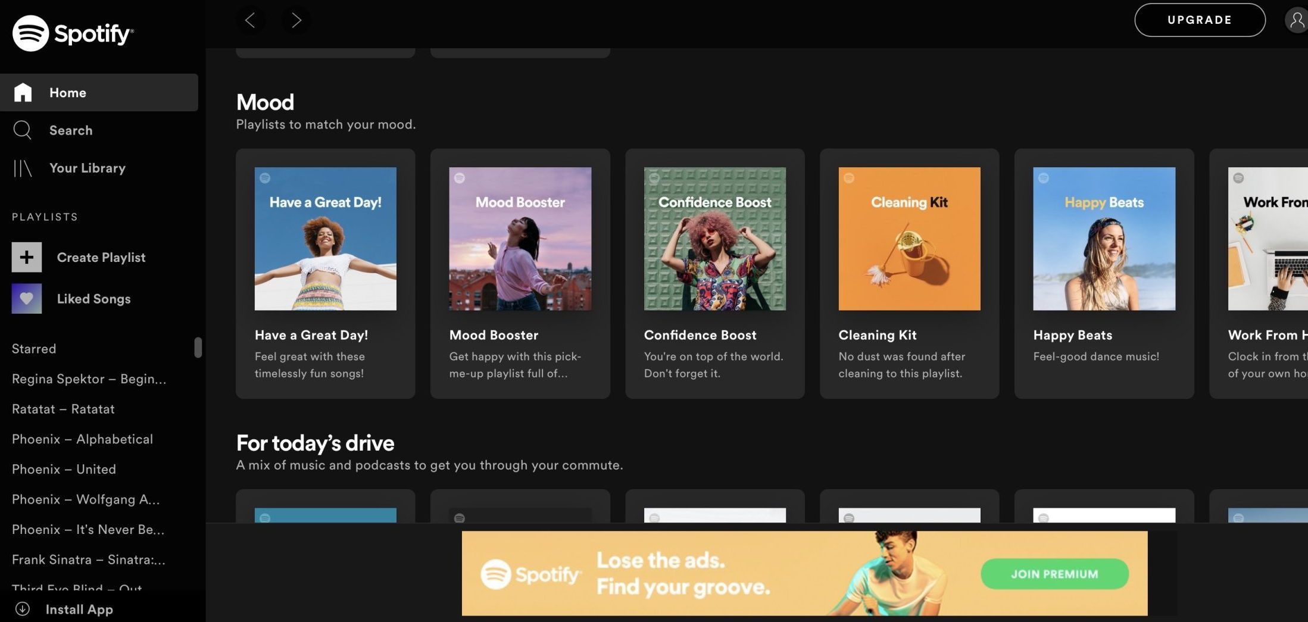Open the For today's drive heading
Screen dimensions: 1308x622
315,443
